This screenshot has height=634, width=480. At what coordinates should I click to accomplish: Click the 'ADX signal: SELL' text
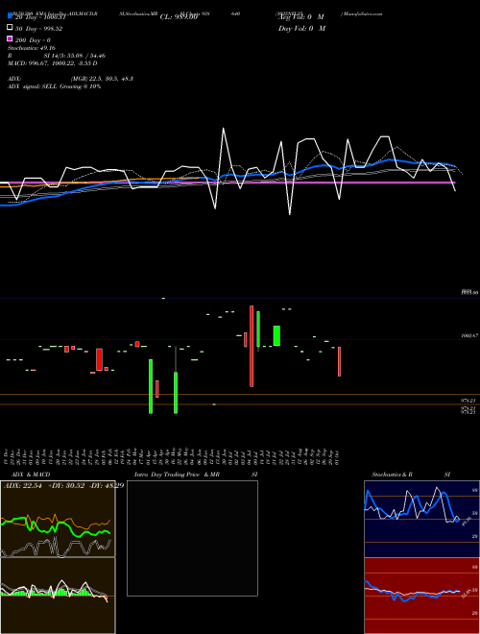point(33,86)
